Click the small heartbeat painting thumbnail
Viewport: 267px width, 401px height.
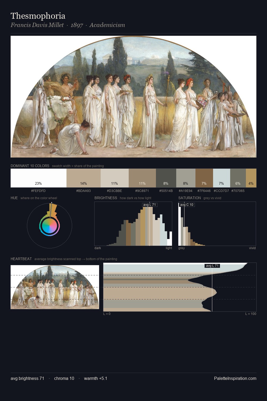(x=55, y=287)
